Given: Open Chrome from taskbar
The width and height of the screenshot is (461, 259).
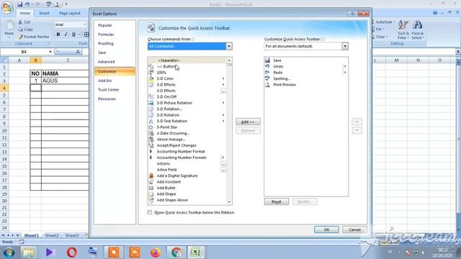Looking at the screenshot, I should (176, 253).
